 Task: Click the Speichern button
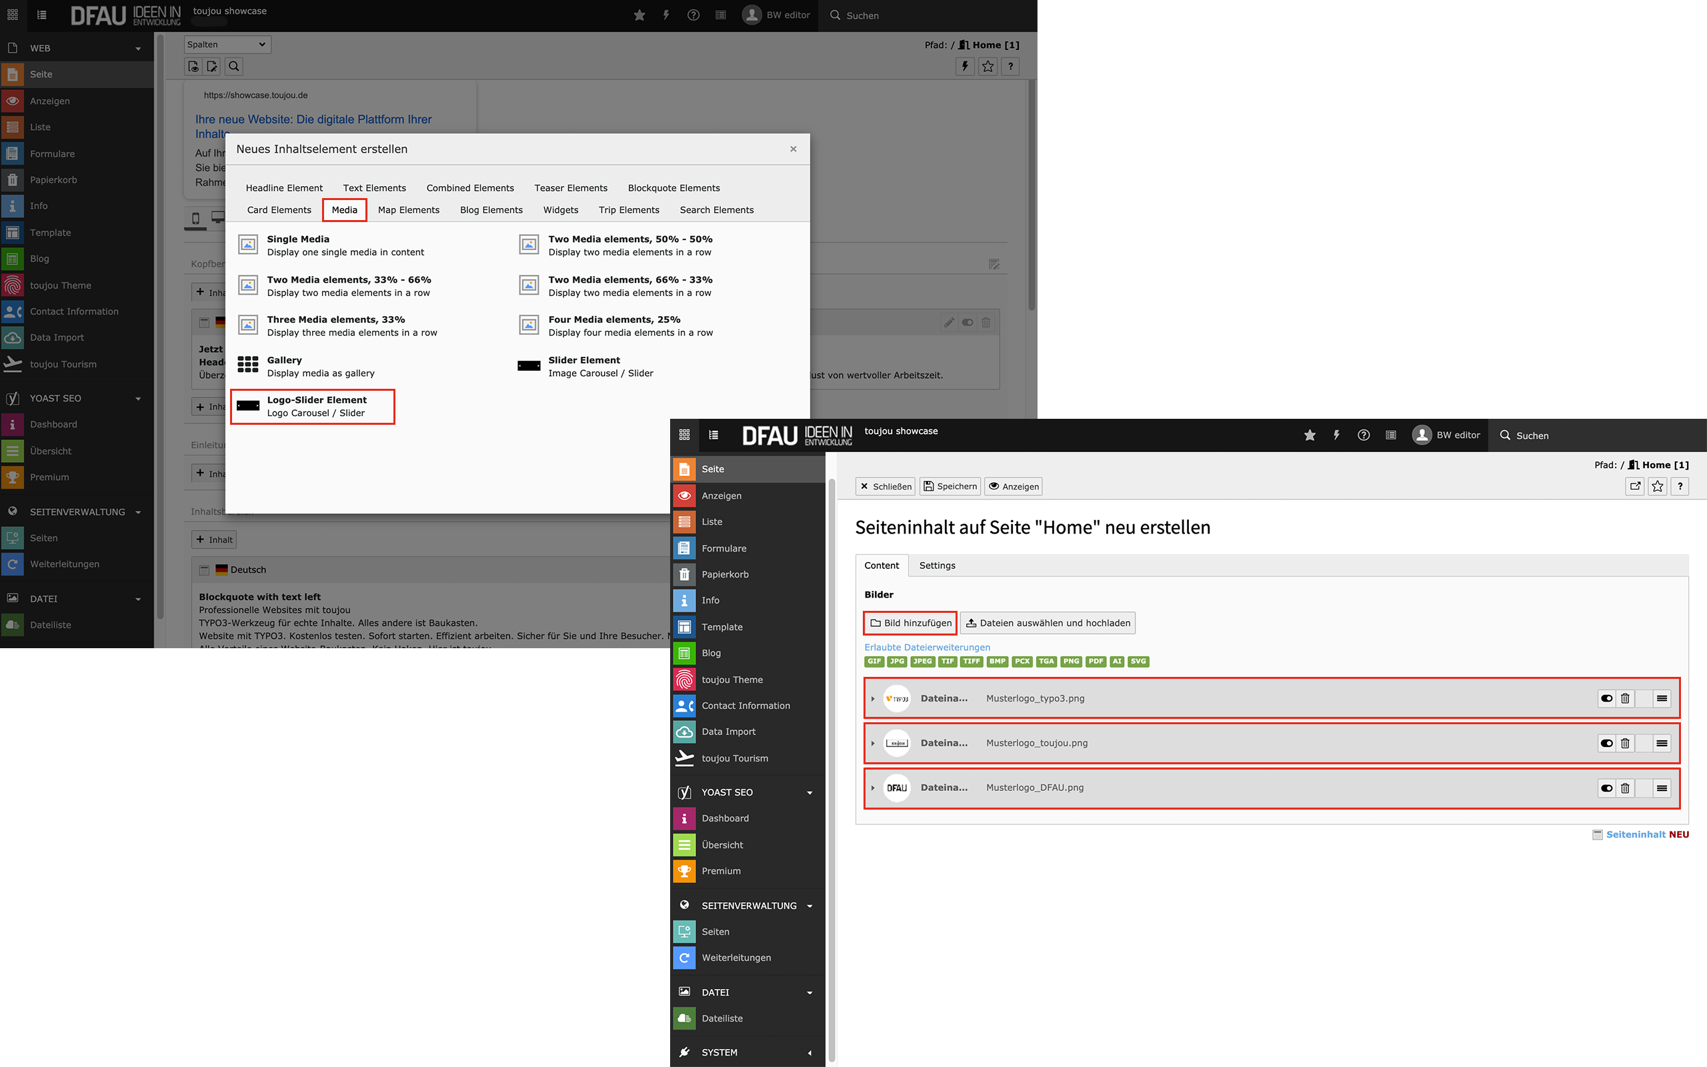click(x=950, y=486)
